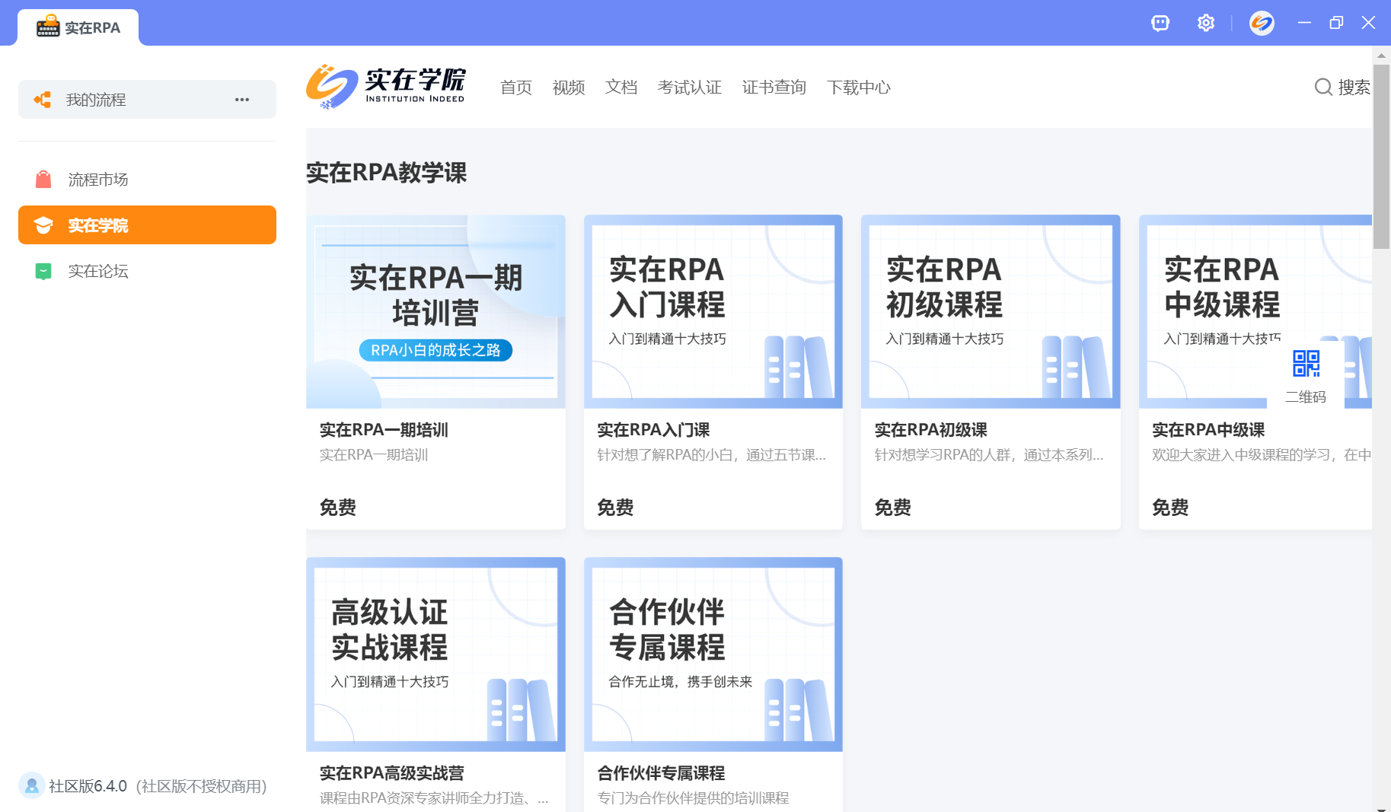Click the 实在RPA初级课 course title
Screen dimensions: 1391x812
tap(931, 430)
